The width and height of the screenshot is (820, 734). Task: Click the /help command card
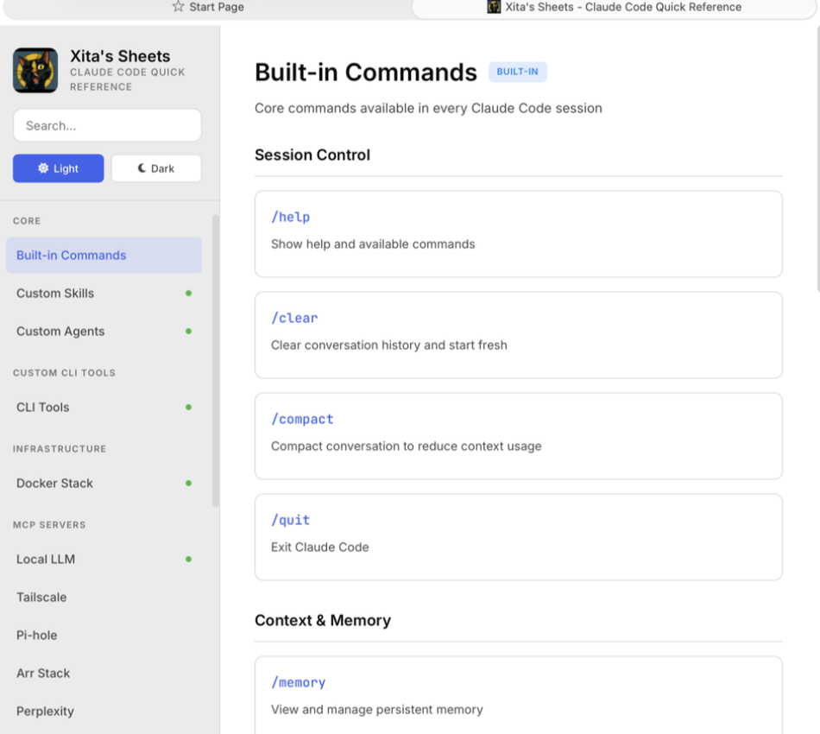click(518, 234)
